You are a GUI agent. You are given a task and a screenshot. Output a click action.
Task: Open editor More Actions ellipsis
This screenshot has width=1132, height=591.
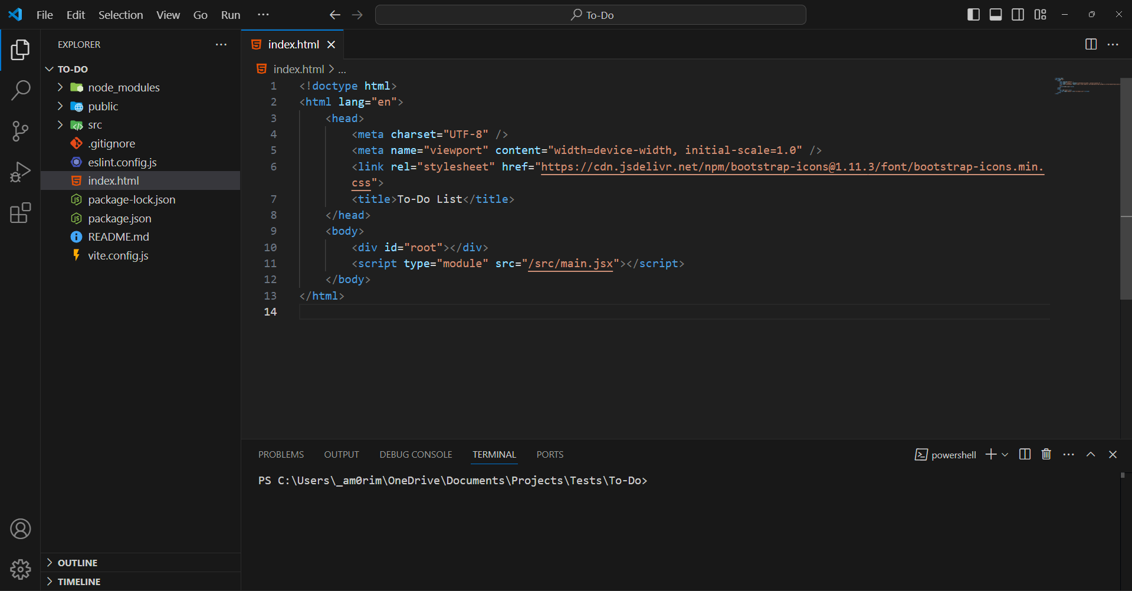1113,44
